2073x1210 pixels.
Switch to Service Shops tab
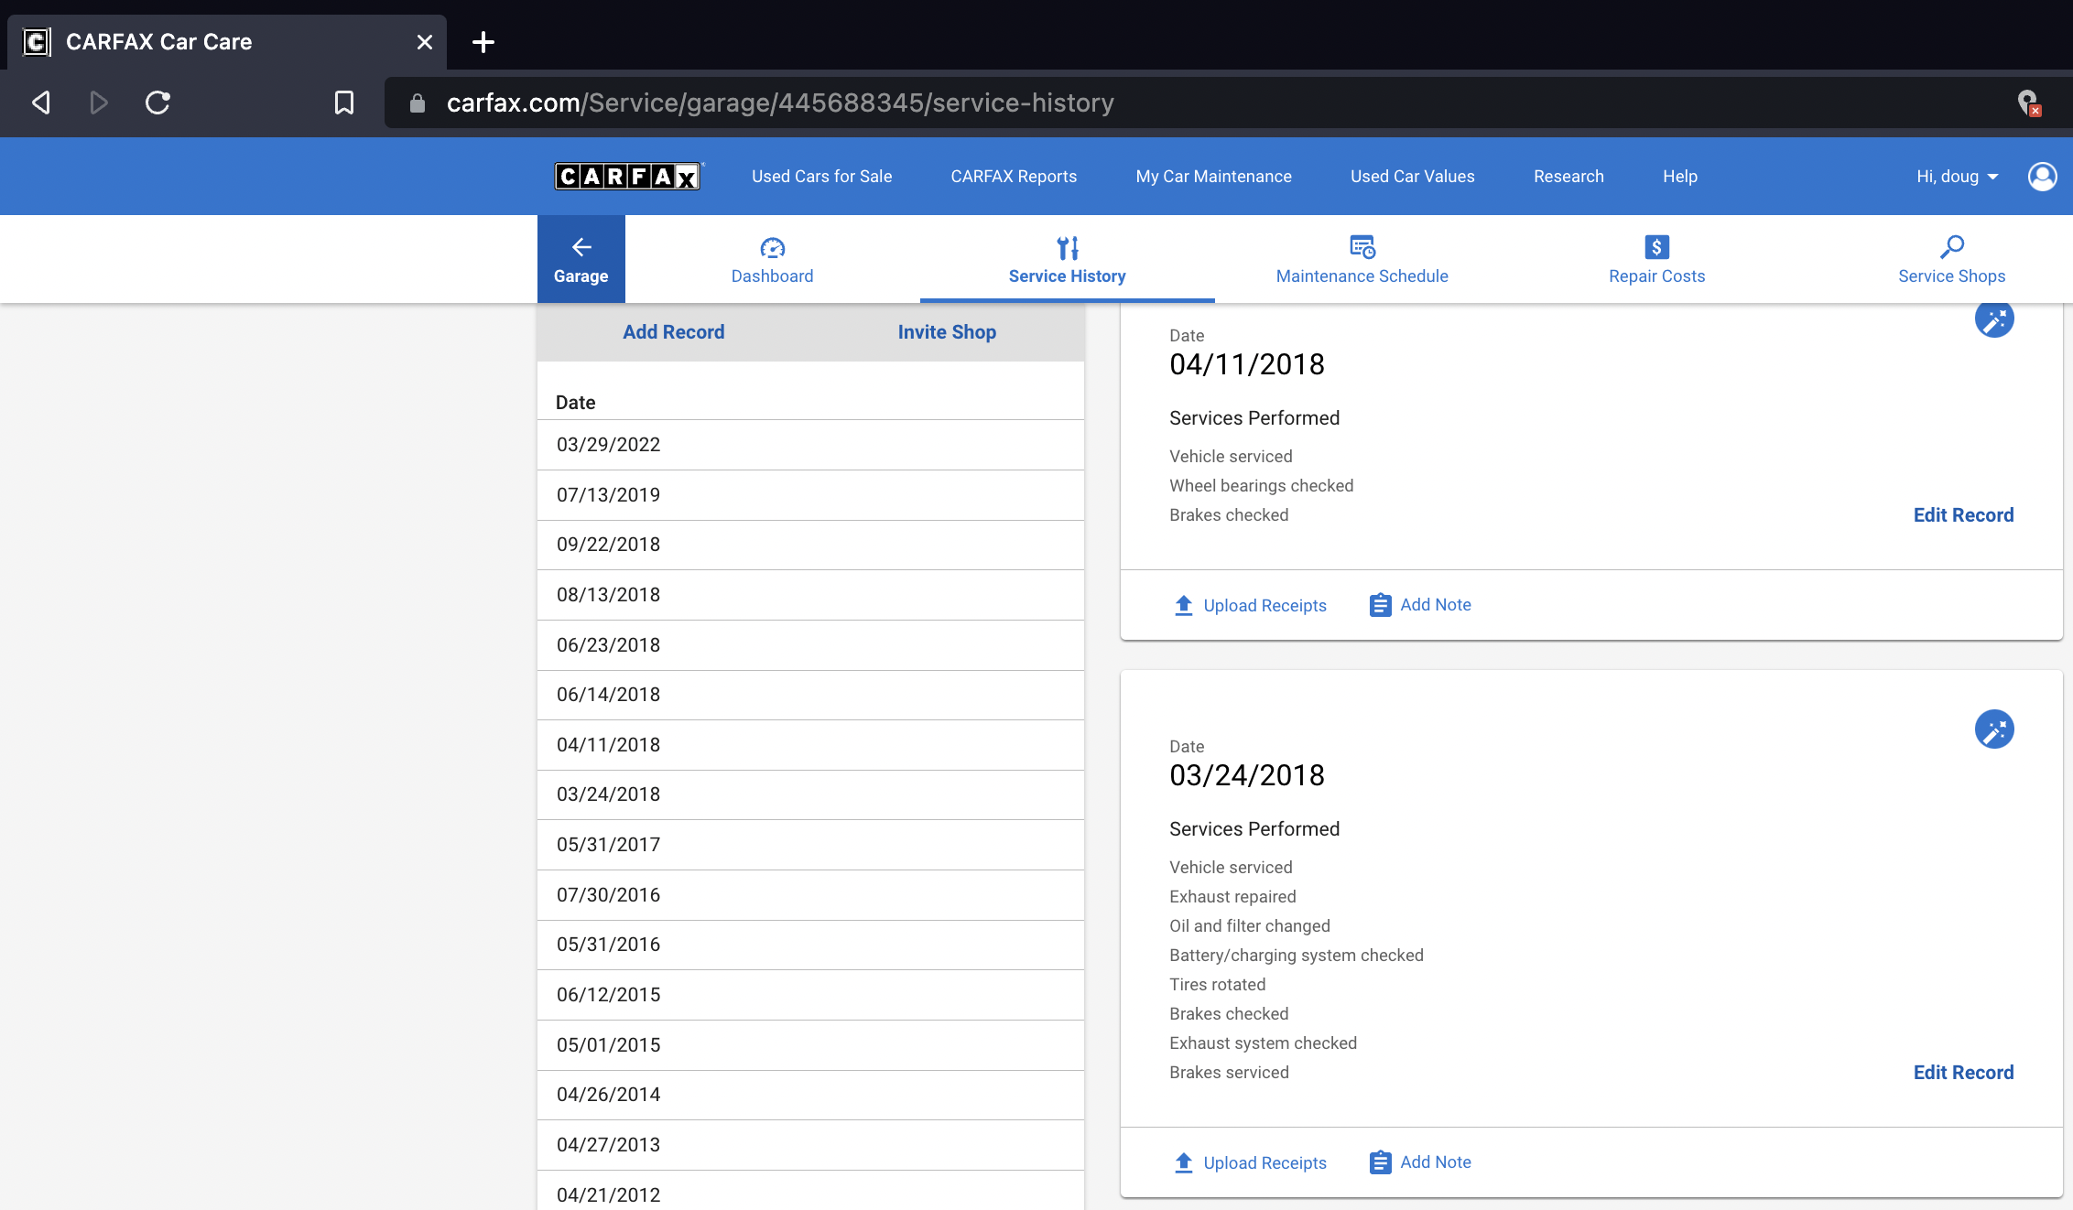click(1952, 259)
